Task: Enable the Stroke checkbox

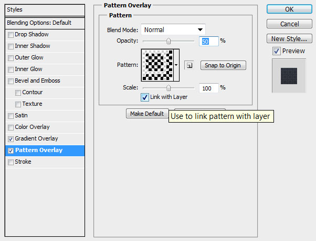Action: click(10, 162)
